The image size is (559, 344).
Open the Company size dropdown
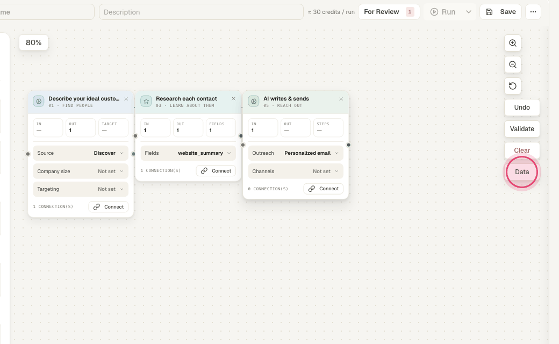[81, 171]
